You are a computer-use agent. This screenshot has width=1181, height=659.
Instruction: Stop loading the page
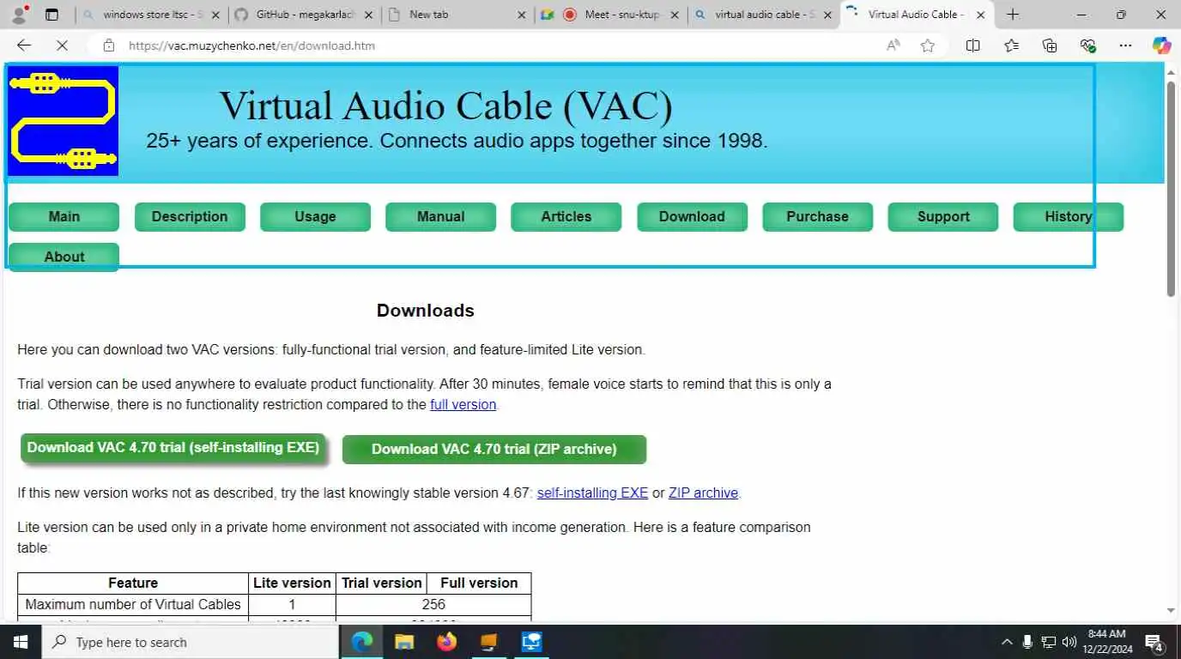(62, 45)
